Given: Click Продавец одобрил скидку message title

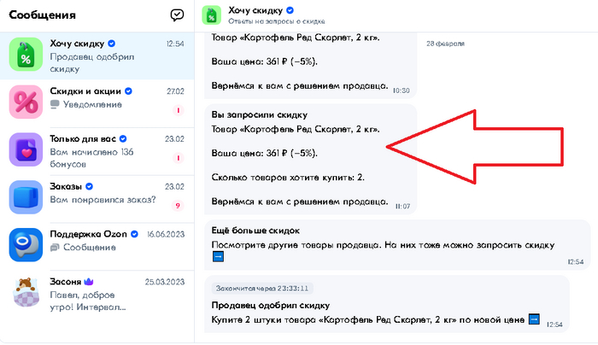Looking at the screenshot, I should (271, 306).
